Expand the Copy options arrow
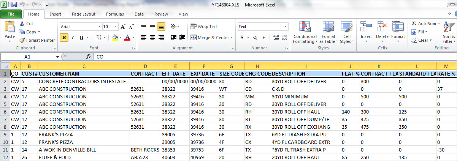 click(x=39, y=32)
